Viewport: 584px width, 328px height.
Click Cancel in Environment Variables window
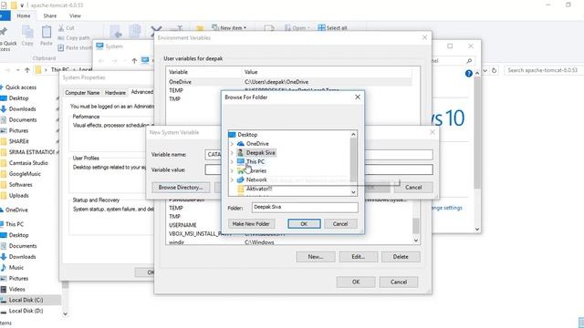(x=399, y=282)
